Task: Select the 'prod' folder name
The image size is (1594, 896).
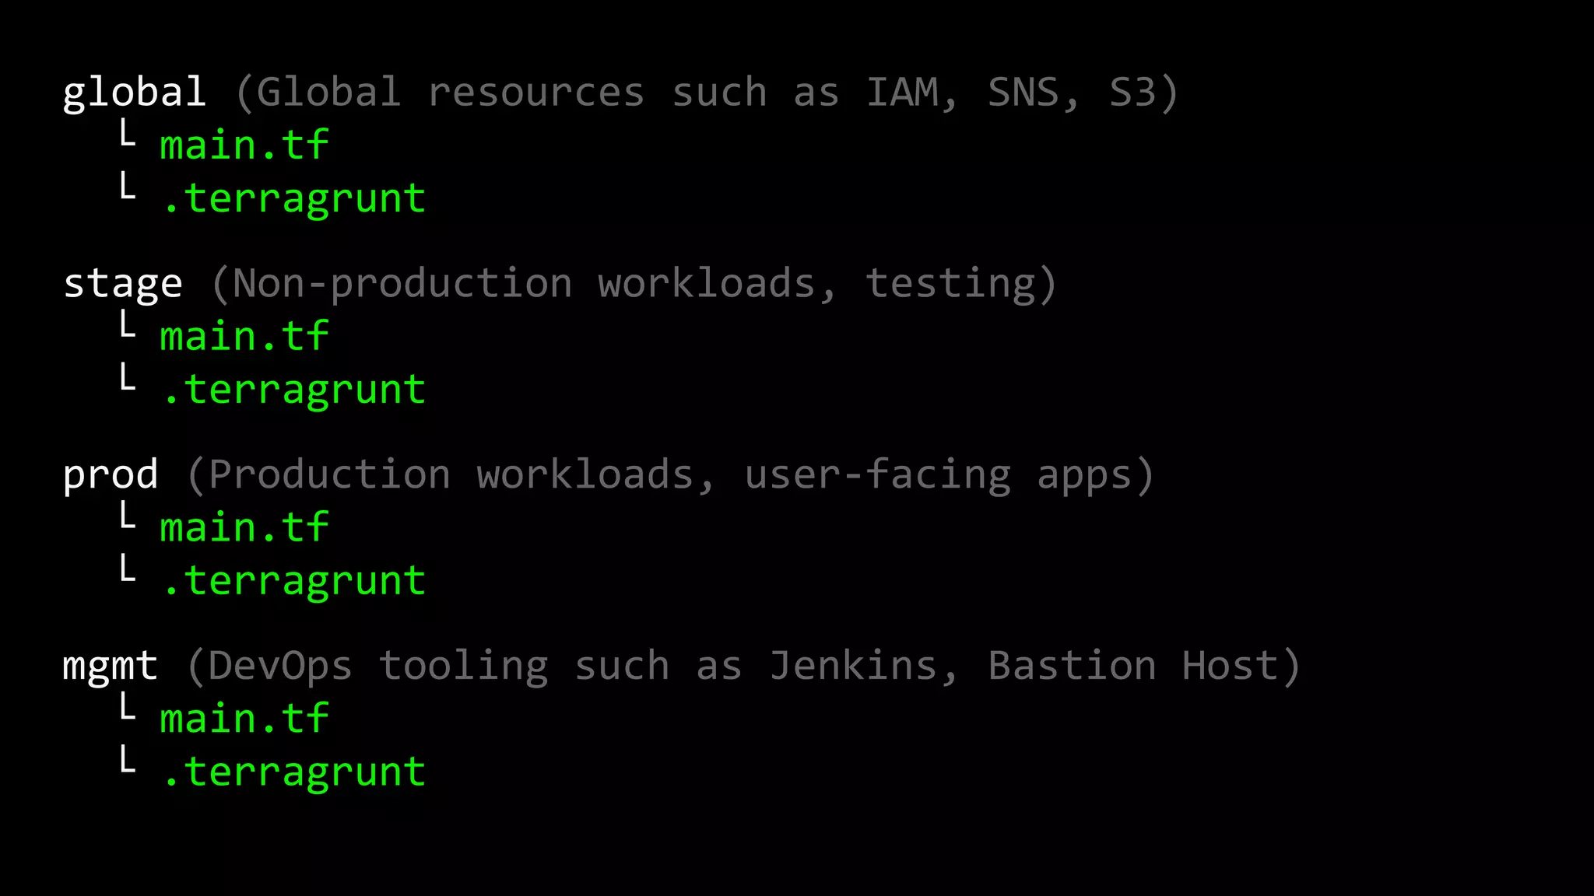Action: pyautogui.click(x=110, y=475)
